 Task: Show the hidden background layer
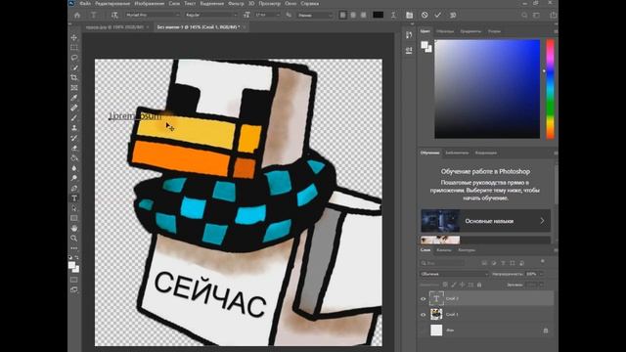(x=424, y=330)
